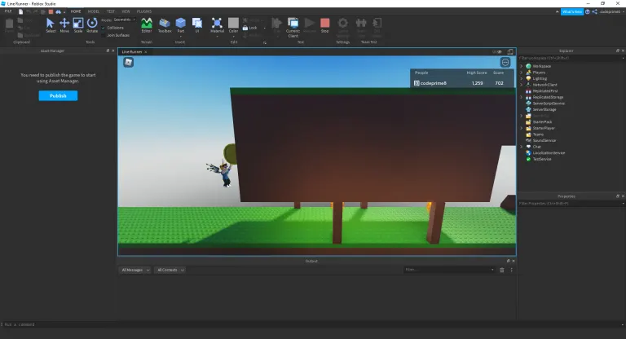Switch to the HOME ribbon tab
Image resolution: width=626 pixels, height=339 pixels.
click(x=76, y=11)
